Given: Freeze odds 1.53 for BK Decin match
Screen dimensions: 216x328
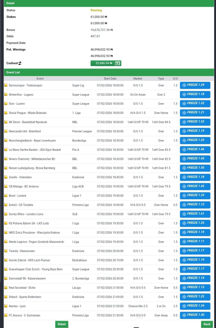Looking at the screenshot, I should coord(195,122).
